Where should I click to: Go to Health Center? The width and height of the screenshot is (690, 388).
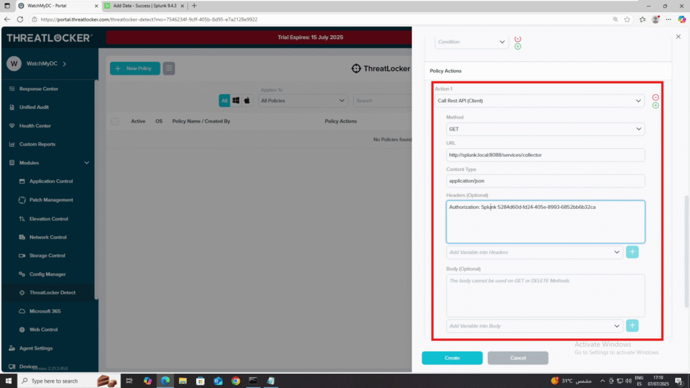coord(35,126)
